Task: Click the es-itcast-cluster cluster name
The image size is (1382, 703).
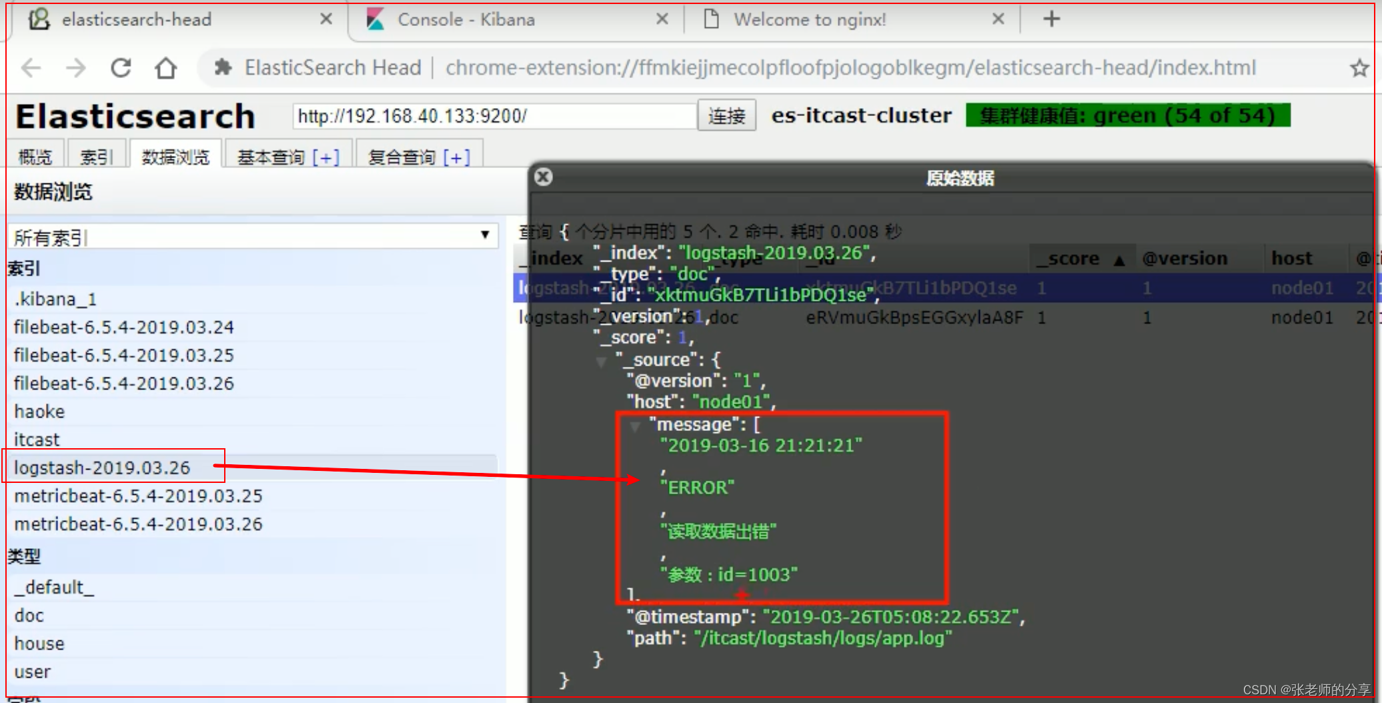Action: [861, 115]
